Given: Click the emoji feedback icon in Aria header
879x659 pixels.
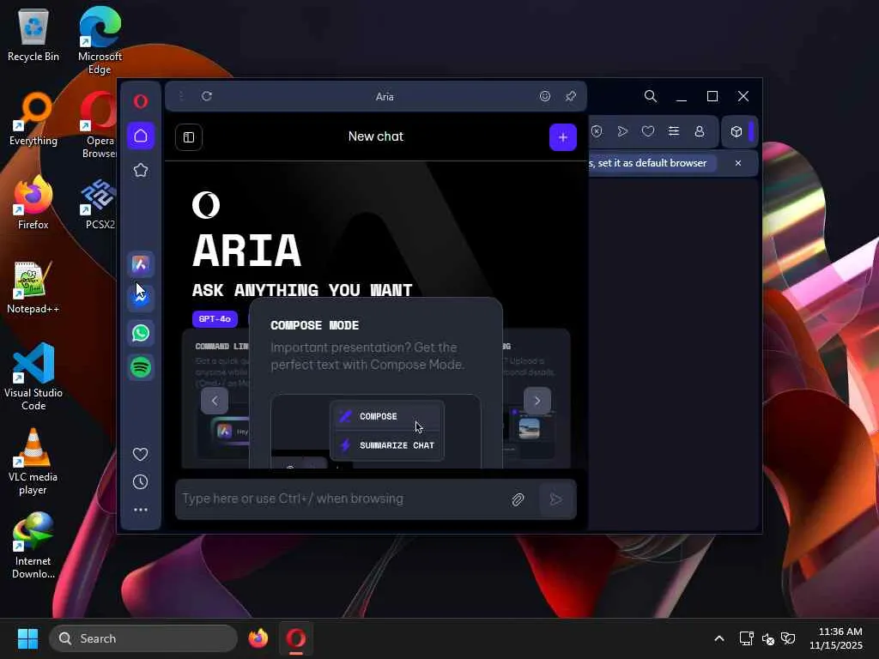Looking at the screenshot, I should click(x=545, y=96).
